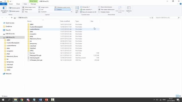Open the Navigation pane dropdown
This screenshot has height=102, width=182.
click(x=5, y=10)
